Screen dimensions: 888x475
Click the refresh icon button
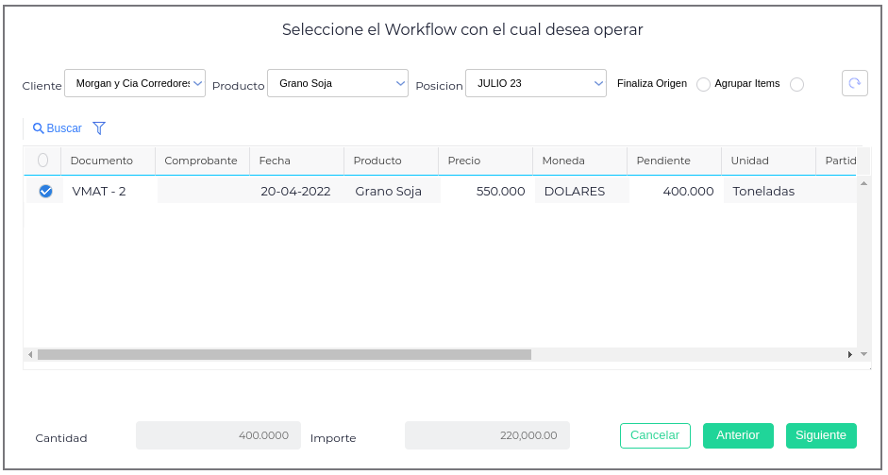(x=854, y=83)
